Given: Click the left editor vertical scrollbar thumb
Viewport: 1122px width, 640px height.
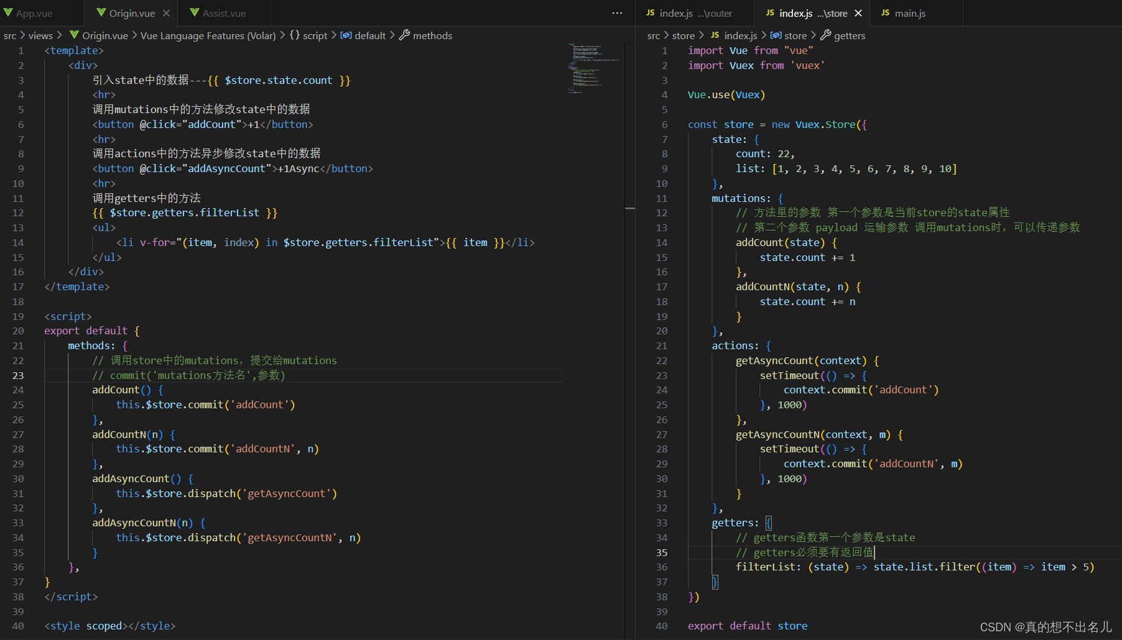Looking at the screenshot, I should [630, 208].
